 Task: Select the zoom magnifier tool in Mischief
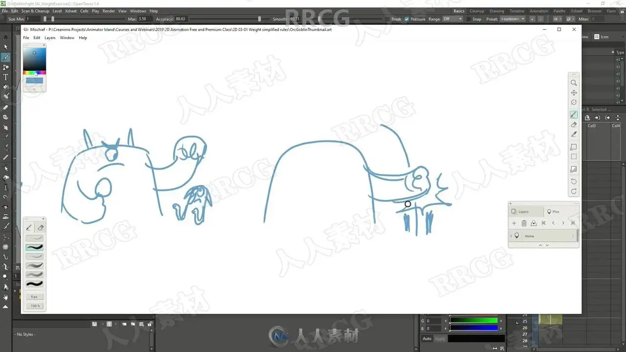click(574, 83)
